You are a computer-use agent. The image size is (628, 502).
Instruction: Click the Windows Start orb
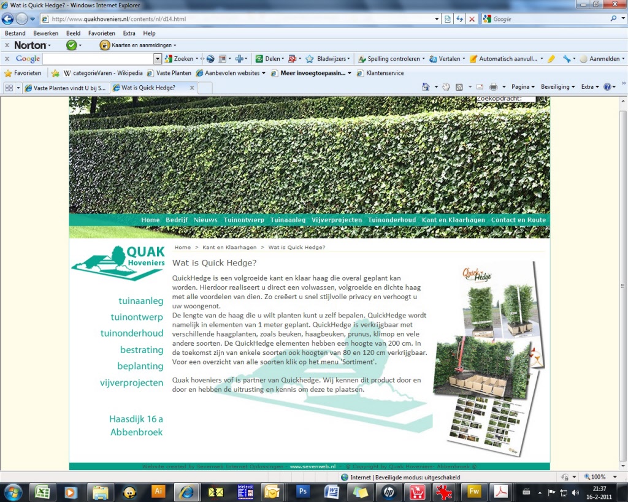13,492
